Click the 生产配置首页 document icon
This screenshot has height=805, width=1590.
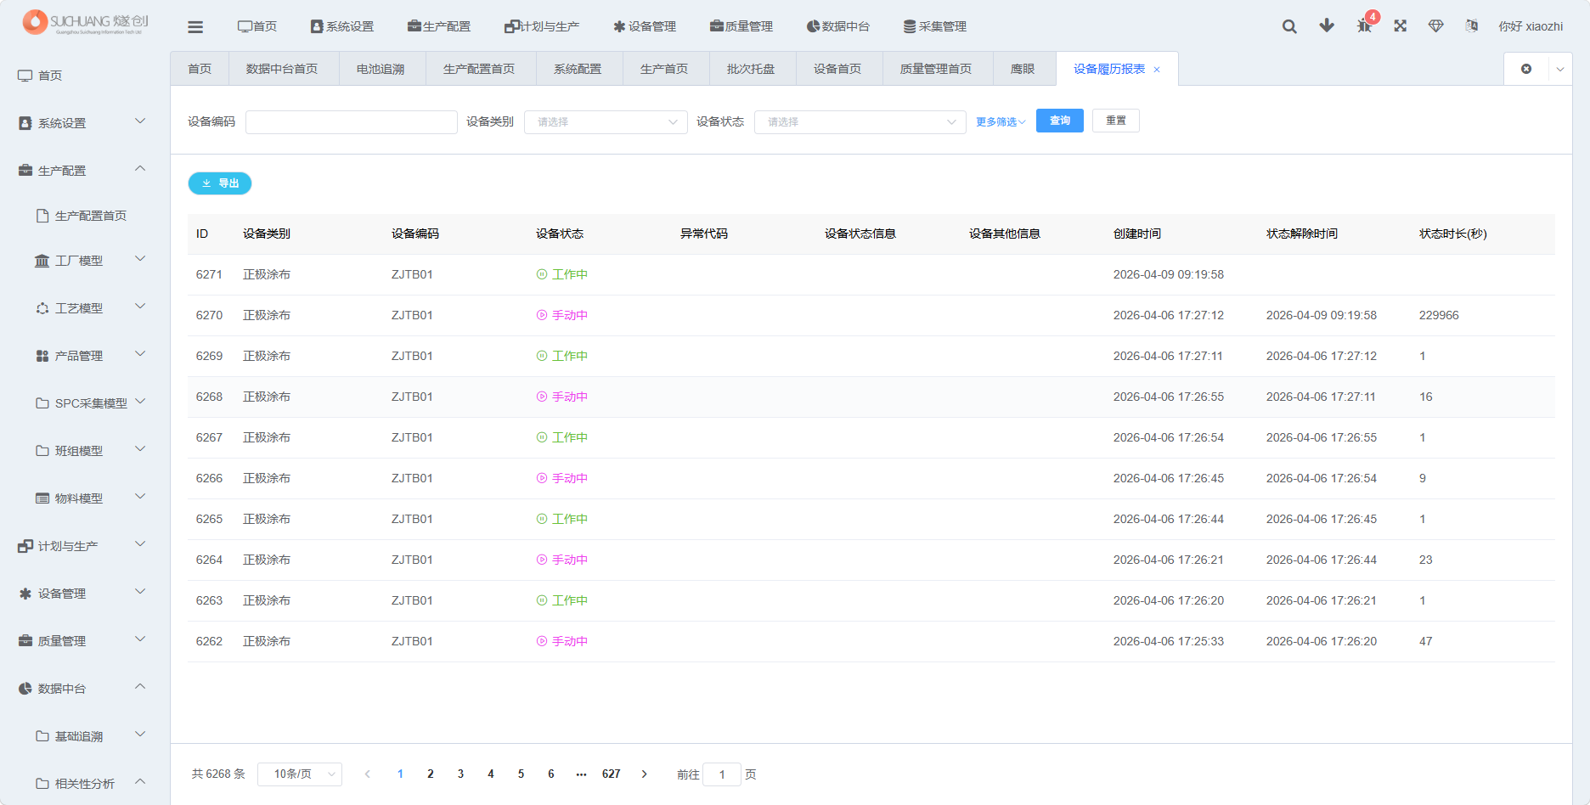(x=42, y=216)
